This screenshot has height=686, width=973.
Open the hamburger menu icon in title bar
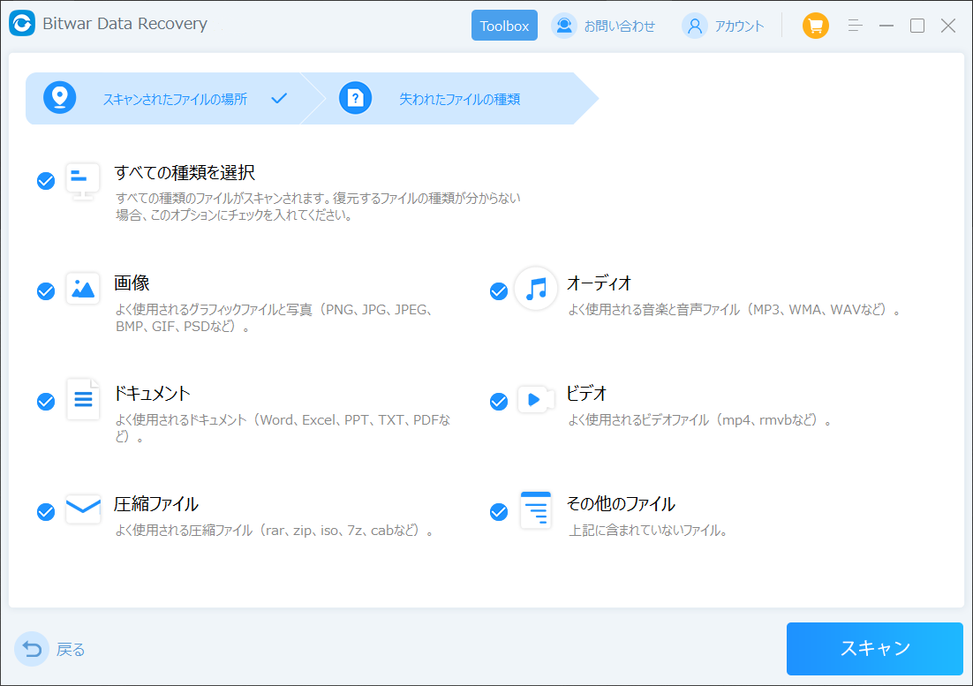[855, 26]
